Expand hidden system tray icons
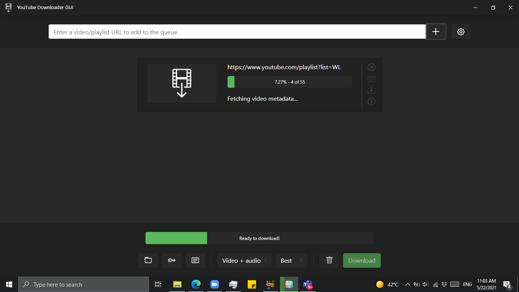The height and width of the screenshot is (292, 519). click(x=407, y=284)
